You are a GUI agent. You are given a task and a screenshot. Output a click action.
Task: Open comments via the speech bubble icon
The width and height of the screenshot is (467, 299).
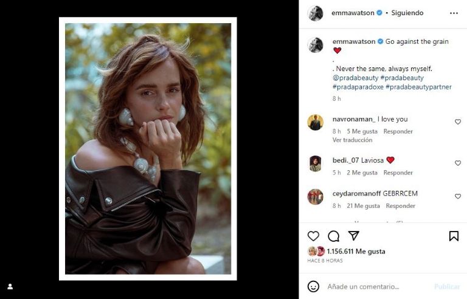[x=333, y=236]
